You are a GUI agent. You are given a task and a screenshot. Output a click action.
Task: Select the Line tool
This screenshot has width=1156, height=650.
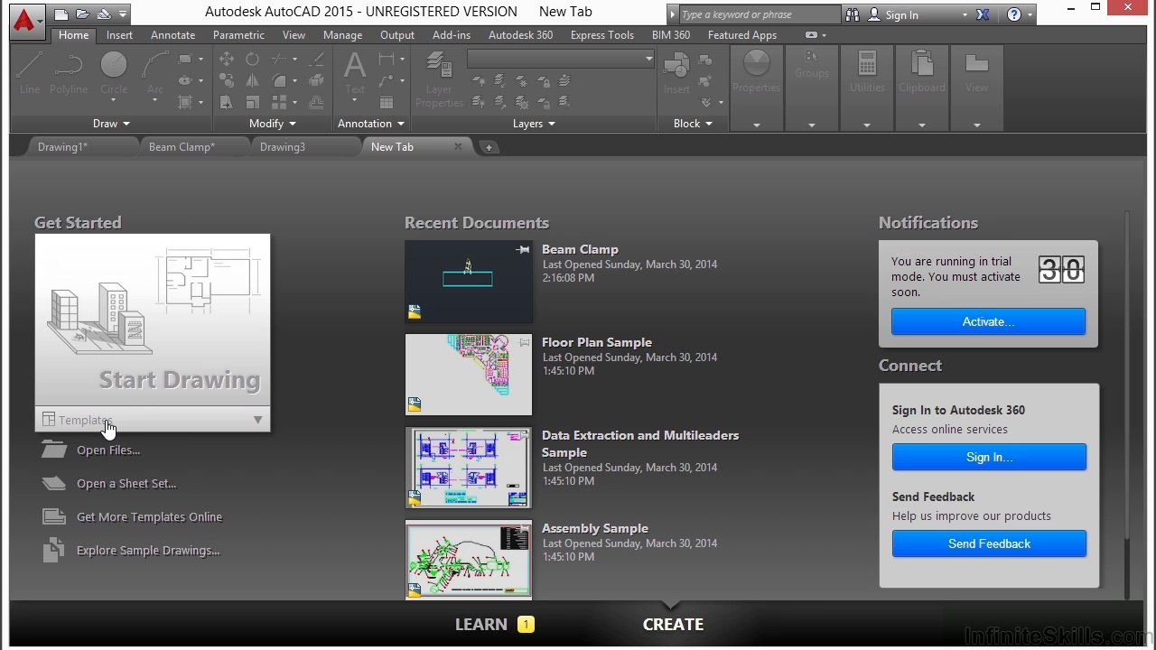29,73
